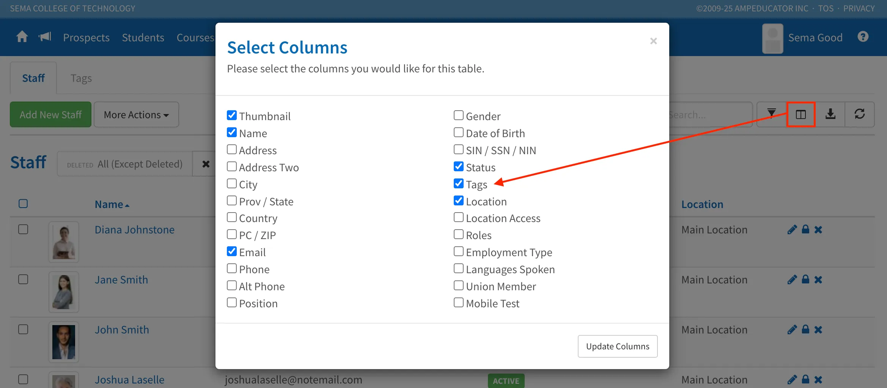The width and height of the screenshot is (887, 388).
Task: Check the Address column checkbox
Action: 232,149
